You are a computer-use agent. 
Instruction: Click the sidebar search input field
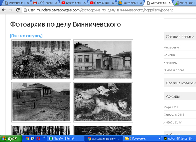pos(180,23)
